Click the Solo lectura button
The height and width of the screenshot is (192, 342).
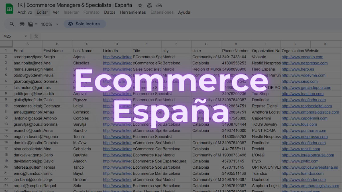85,24
